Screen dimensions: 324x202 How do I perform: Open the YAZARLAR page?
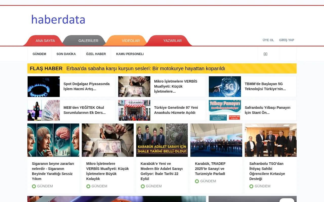point(172,40)
